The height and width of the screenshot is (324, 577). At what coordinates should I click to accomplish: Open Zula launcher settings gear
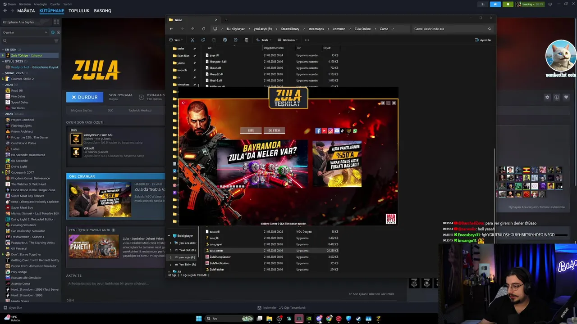383,103
